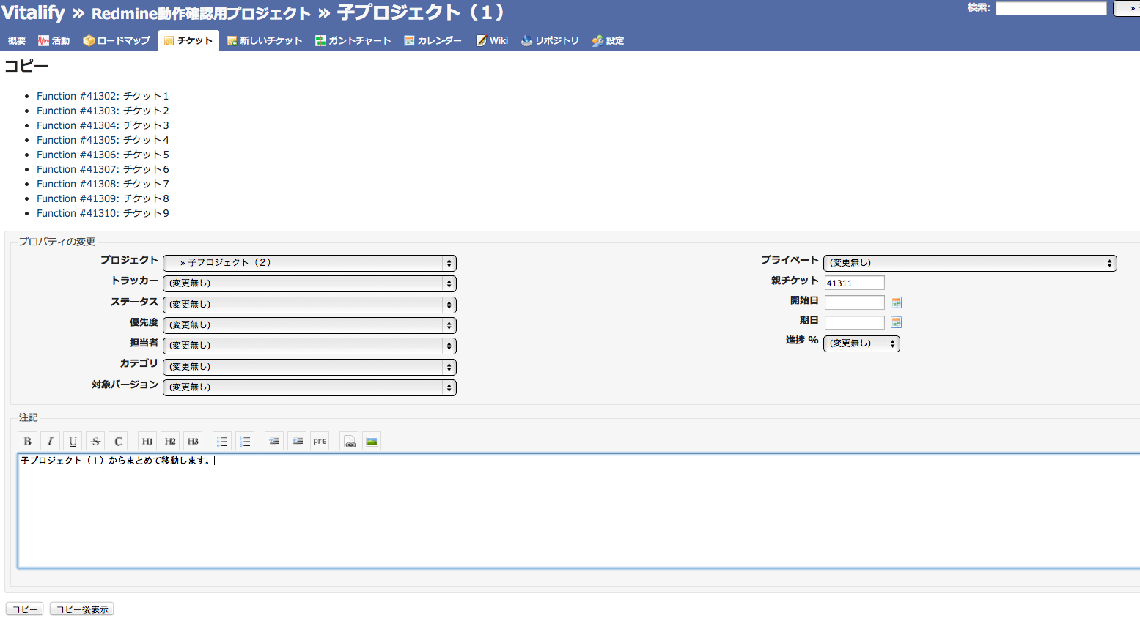Open the カレンダー tab
The image size is (1140, 624).
[x=433, y=40]
